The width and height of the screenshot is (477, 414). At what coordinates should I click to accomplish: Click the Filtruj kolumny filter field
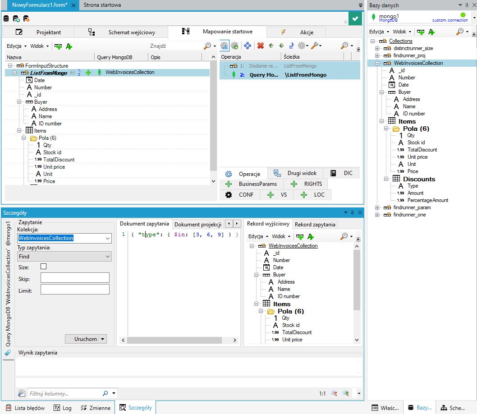click(65, 394)
